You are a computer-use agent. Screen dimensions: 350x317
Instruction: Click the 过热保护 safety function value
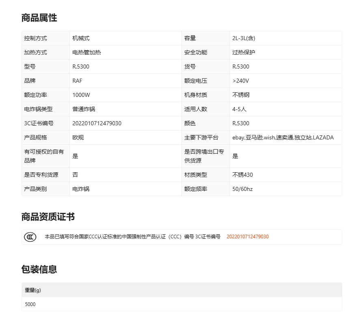pyautogui.click(x=244, y=52)
